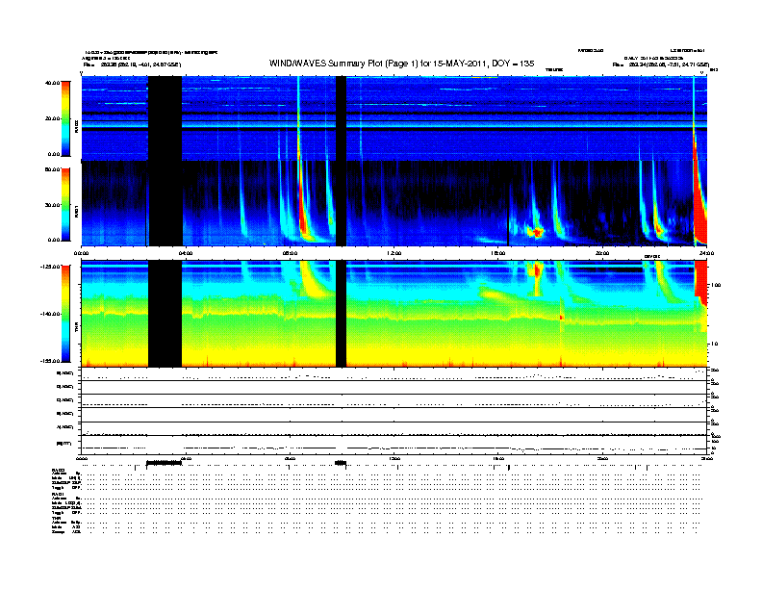
Task: Click 20:00 label under the RAD1 spectrogram
Action: 602,253
